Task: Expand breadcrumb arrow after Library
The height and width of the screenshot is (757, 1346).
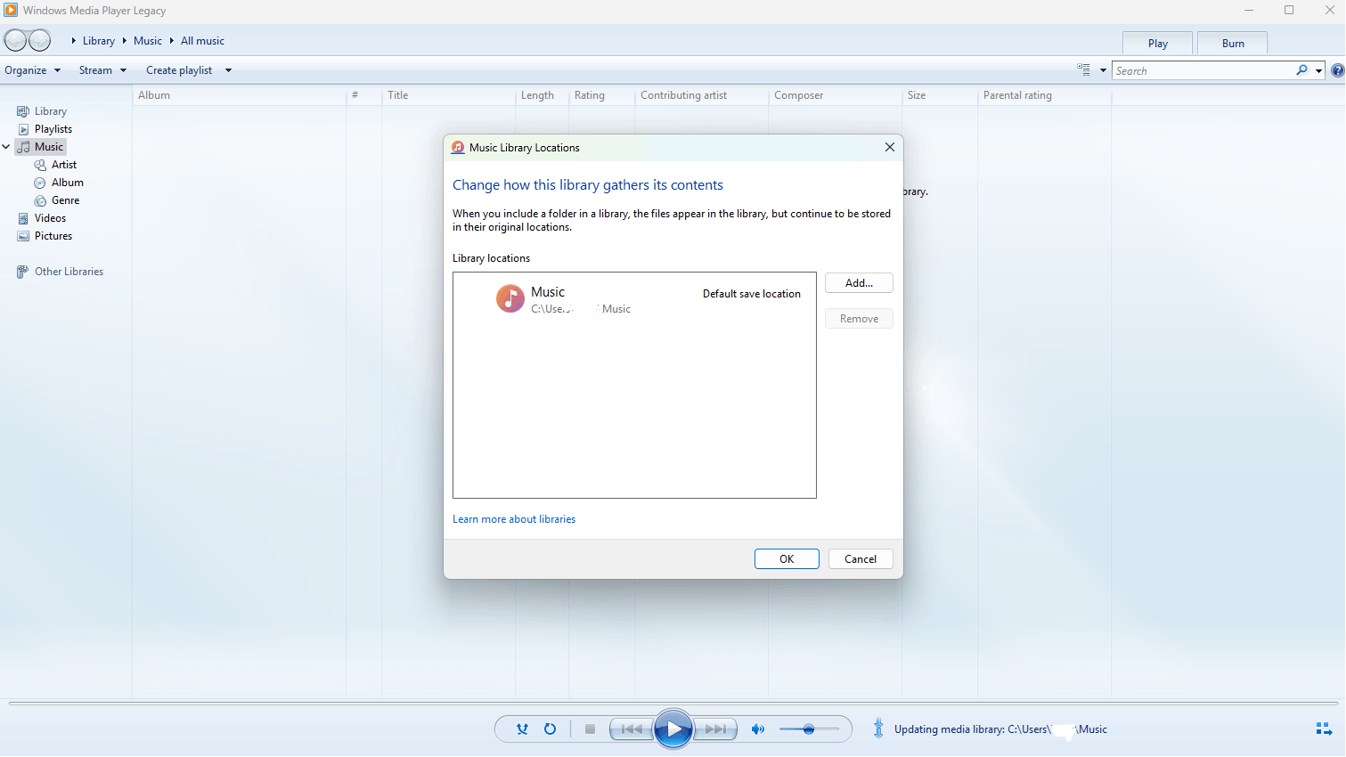Action: tap(125, 41)
